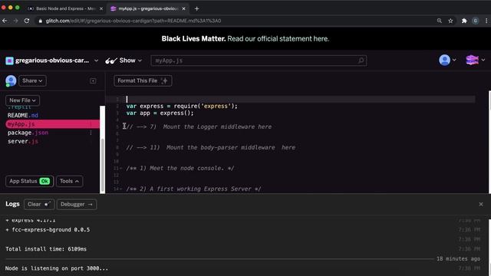The height and width of the screenshot is (276, 491).
Task: Click the Mount the body-parser middleware comment
Action: [x=211, y=147]
